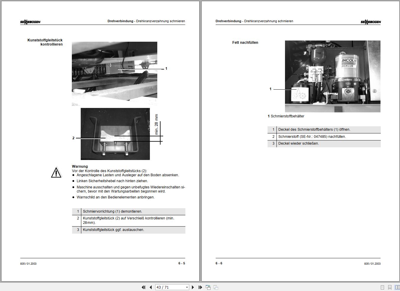Image resolution: width=400 pixels, height=291 pixels.
Task: Go to the previous page
Action: pyautogui.click(x=150, y=287)
